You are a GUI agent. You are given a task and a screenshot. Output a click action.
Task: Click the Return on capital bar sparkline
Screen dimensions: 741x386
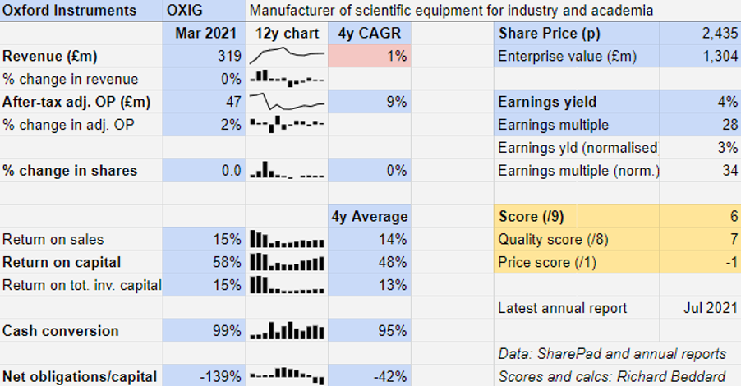point(287,262)
